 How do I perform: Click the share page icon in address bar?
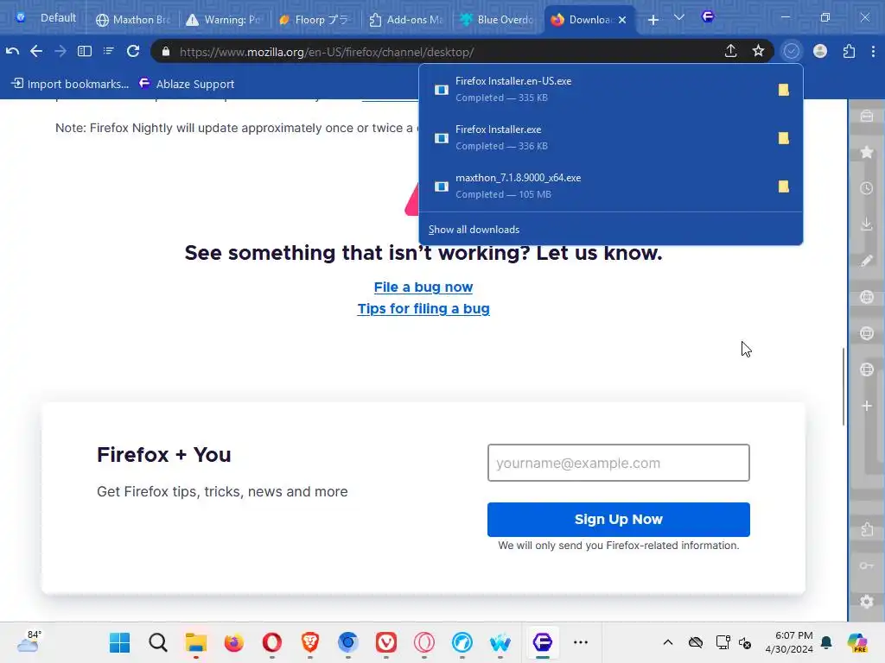tap(730, 51)
